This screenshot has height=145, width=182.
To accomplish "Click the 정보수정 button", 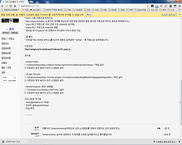I will coord(14,33).
